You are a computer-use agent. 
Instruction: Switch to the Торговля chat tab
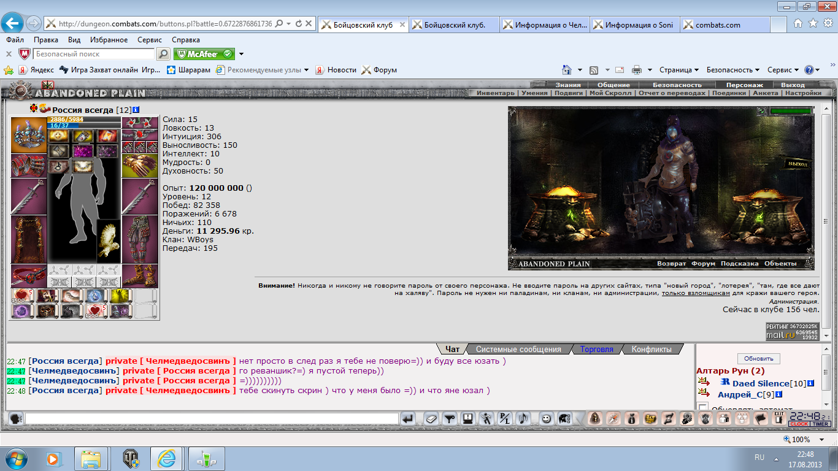pyautogui.click(x=596, y=349)
